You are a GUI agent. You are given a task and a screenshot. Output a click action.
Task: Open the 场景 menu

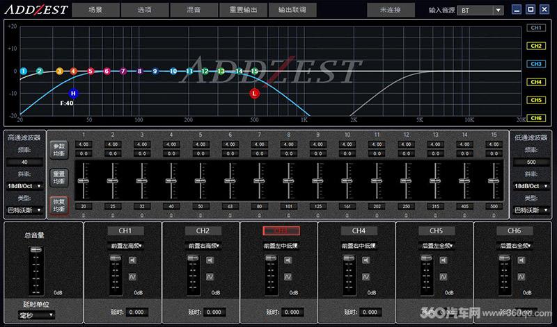click(95, 10)
